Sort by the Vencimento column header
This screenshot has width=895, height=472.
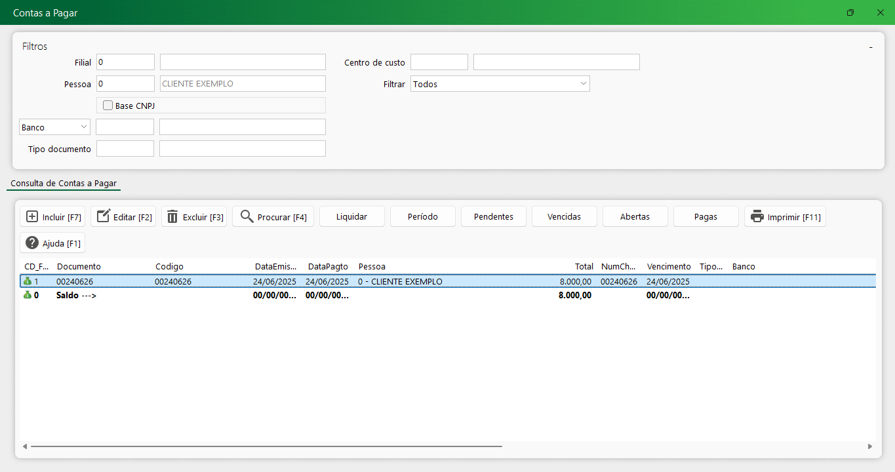[668, 267]
